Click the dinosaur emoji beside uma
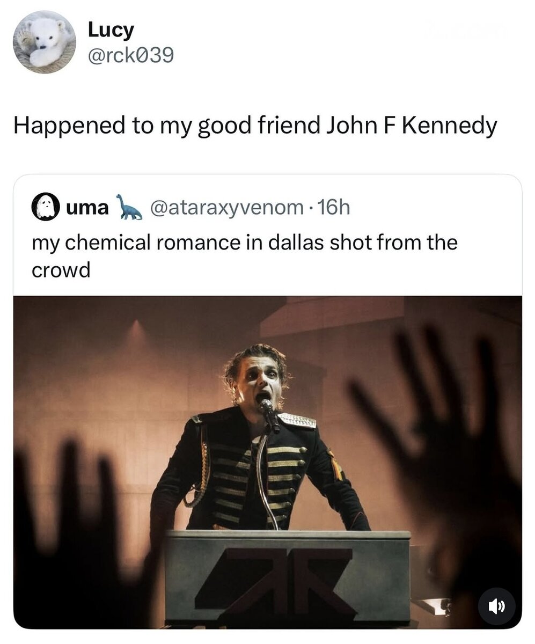 pyautogui.click(x=129, y=207)
